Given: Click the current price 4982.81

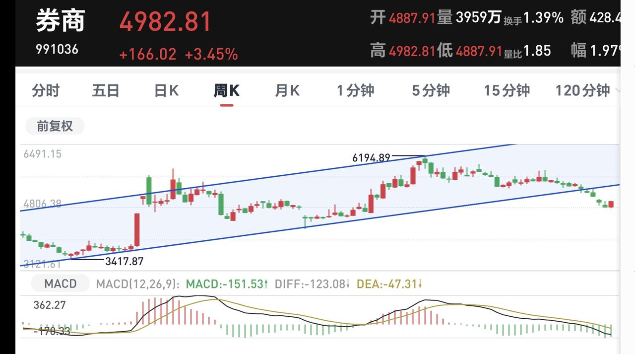Looking at the screenshot, I should 165,22.
